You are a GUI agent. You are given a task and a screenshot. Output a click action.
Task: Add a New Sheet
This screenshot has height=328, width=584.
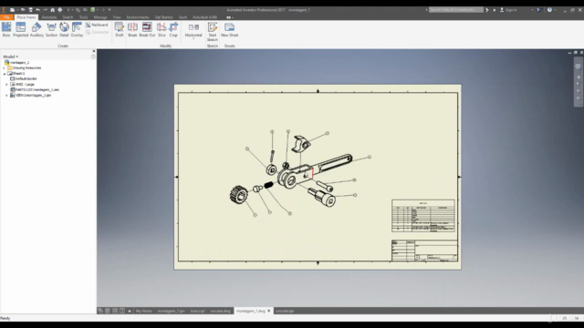click(229, 29)
